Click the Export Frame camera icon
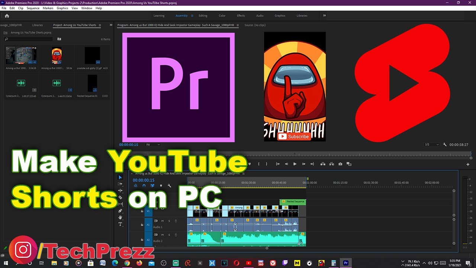The image size is (476, 268). pyautogui.click(x=340, y=164)
